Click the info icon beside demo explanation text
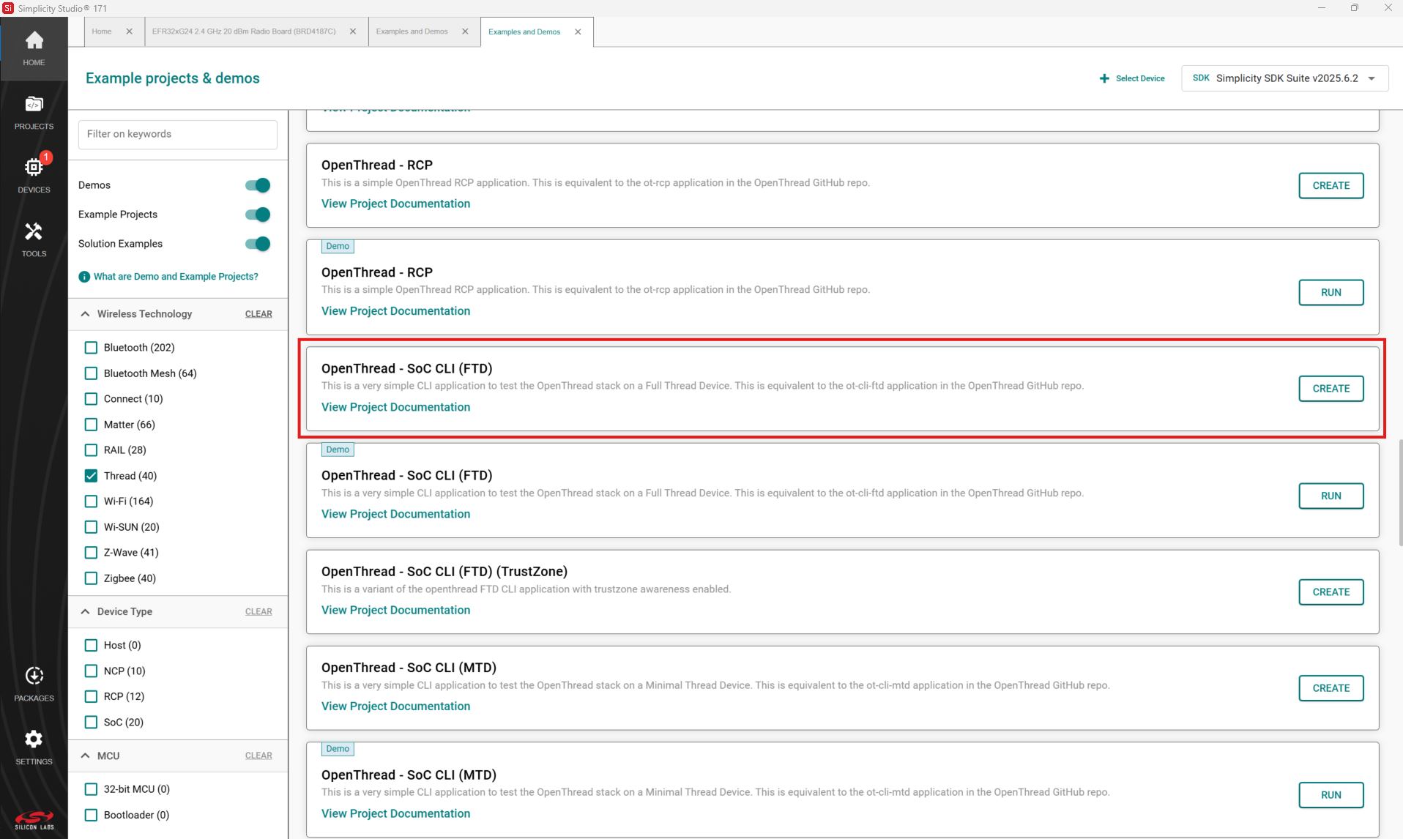 [x=84, y=276]
